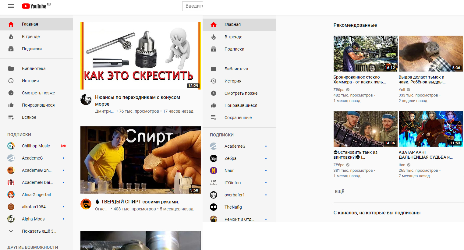This screenshot has height=250, width=464.
Task: Click the ДРУГИЕ ВОЗМОЖНОСТИ section heading
Action: point(33,247)
